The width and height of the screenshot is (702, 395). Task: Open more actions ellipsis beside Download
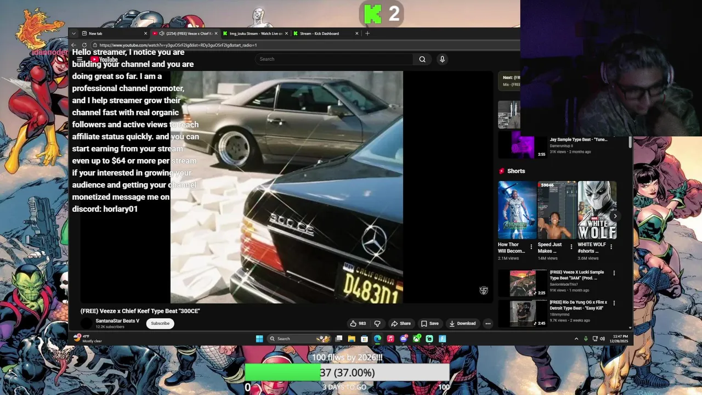point(488,323)
